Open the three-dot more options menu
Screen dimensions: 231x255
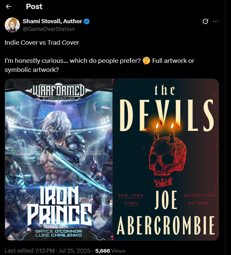pyautogui.click(x=215, y=21)
